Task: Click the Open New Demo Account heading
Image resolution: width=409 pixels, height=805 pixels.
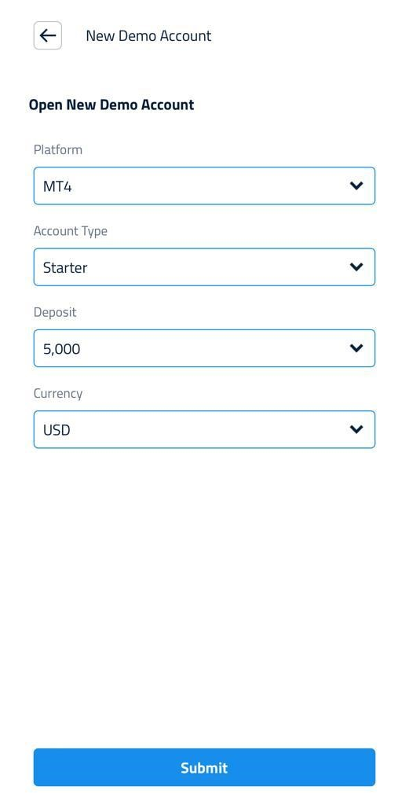Action: coord(111,105)
